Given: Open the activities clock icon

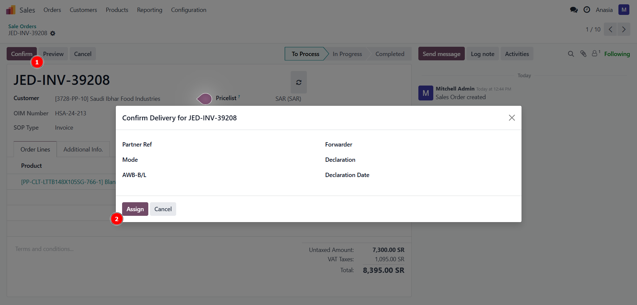Looking at the screenshot, I should (x=587, y=10).
